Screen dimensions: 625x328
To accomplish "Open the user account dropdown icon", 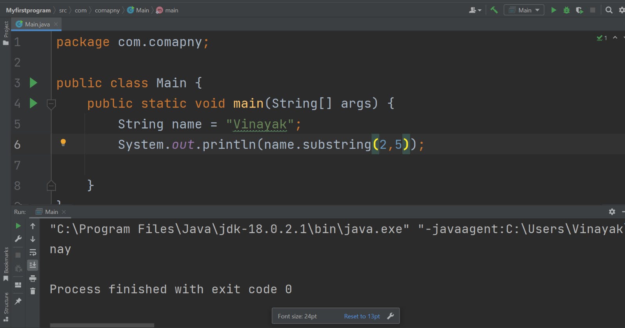I will [475, 10].
